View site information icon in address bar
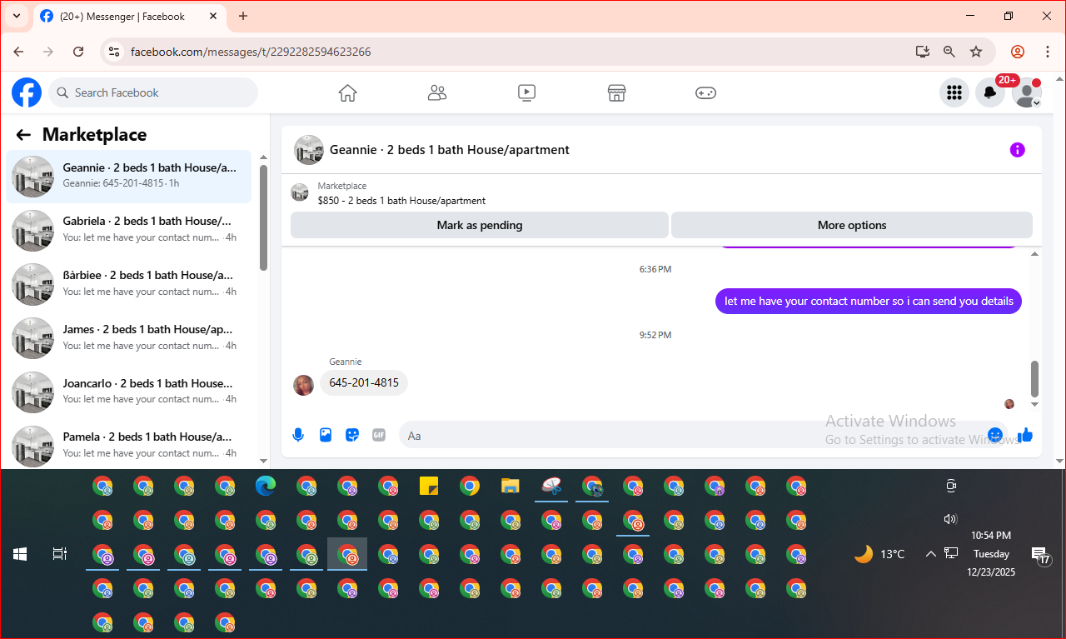Screen dimensions: 1066x639 point(115,52)
